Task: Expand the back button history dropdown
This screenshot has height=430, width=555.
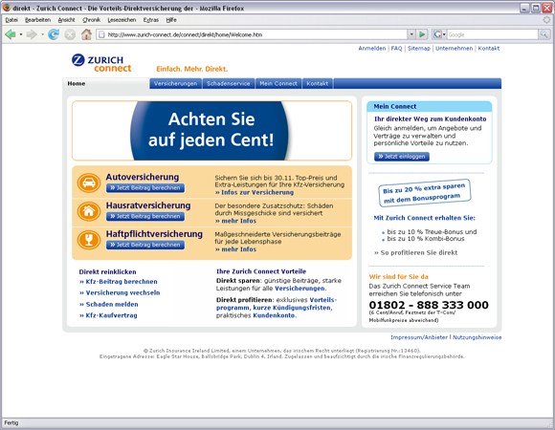Action: coord(21,34)
